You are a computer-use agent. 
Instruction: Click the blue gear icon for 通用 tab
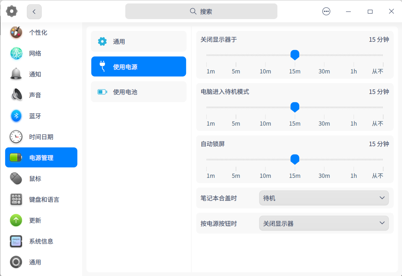coord(102,41)
